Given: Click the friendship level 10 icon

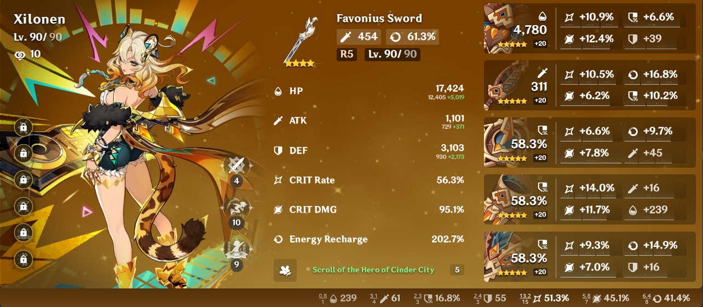Looking at the screenshot, I should [x=20, y=54].
